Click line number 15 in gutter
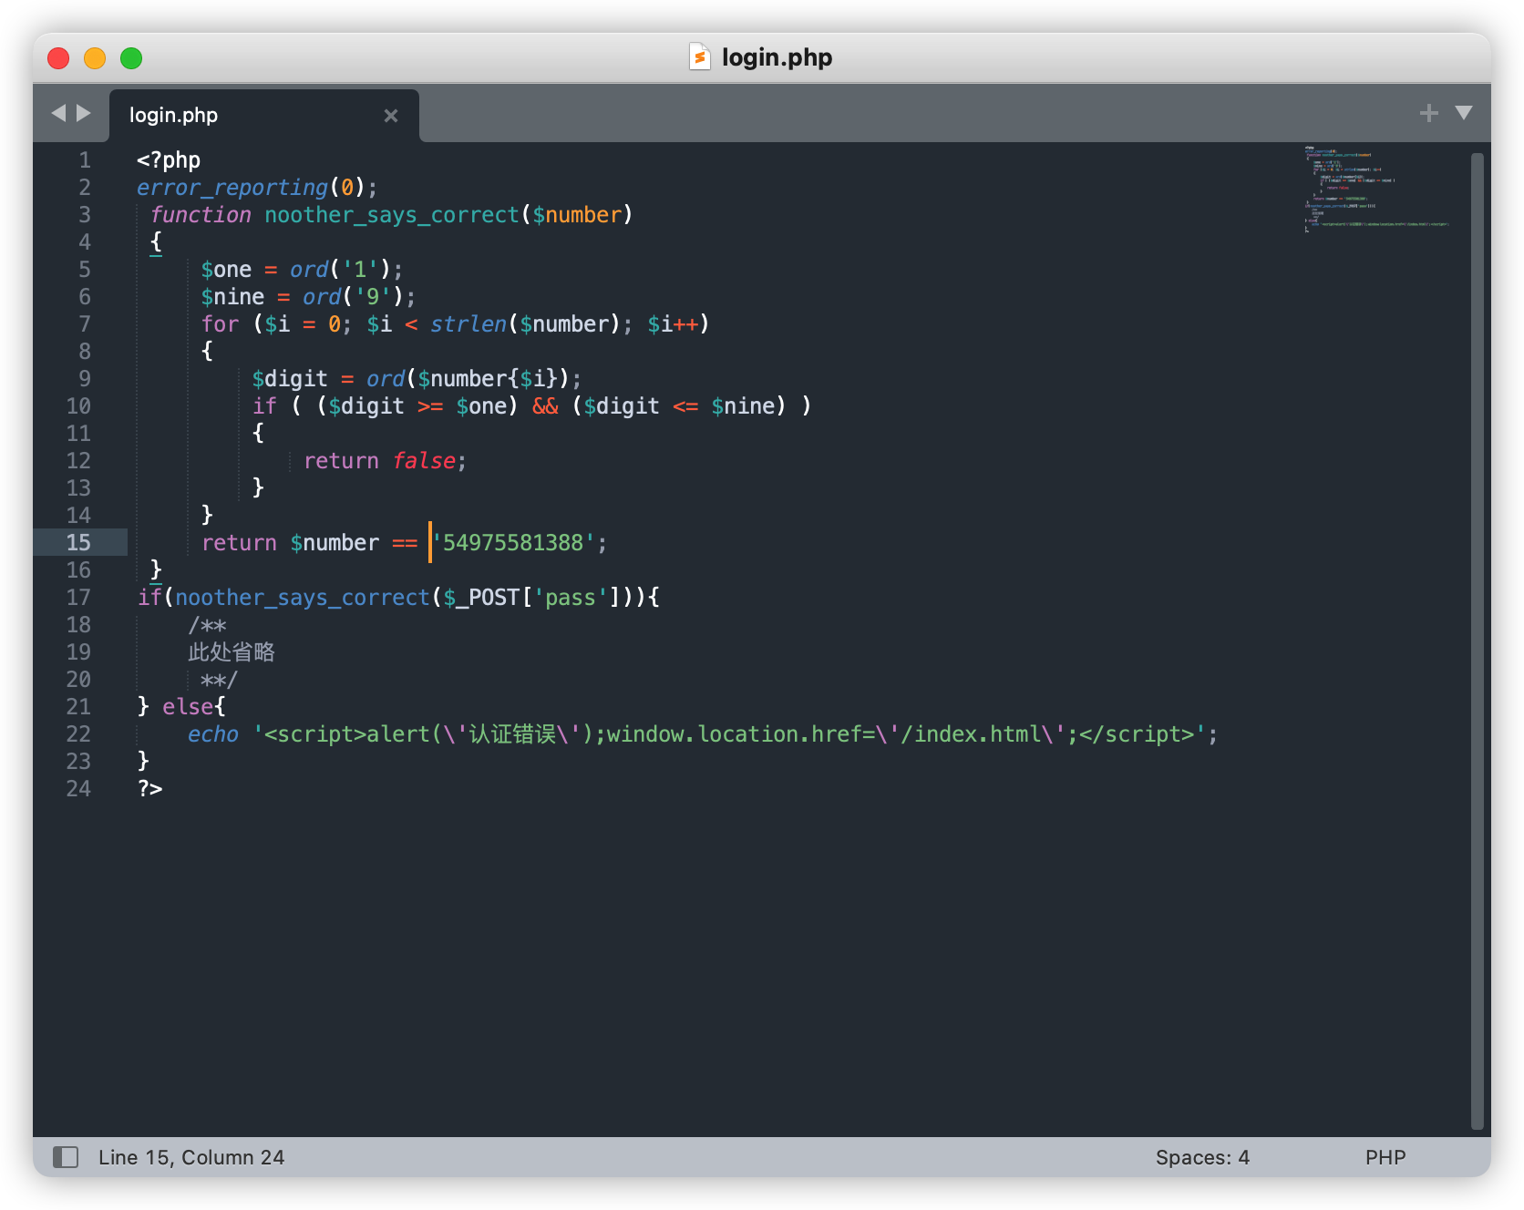Screen dimensions: 1524x1210 [78, 542]
